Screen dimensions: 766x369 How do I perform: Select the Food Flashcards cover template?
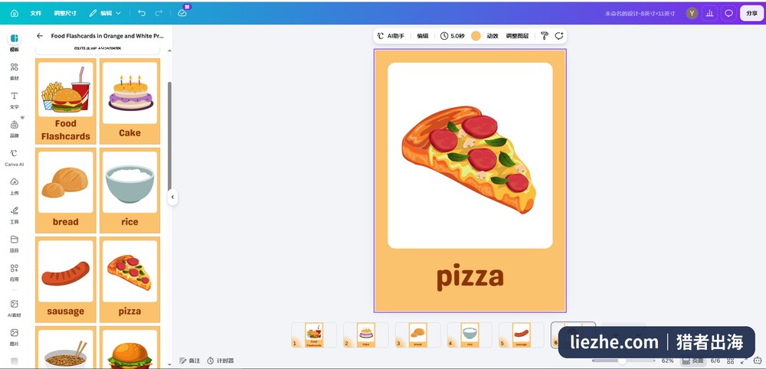point(65,101)
